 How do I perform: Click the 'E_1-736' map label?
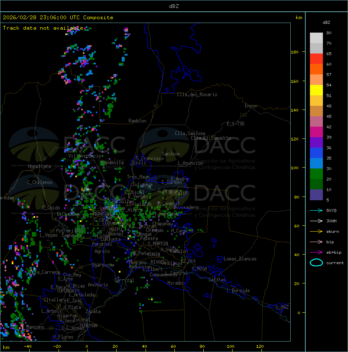235,124
